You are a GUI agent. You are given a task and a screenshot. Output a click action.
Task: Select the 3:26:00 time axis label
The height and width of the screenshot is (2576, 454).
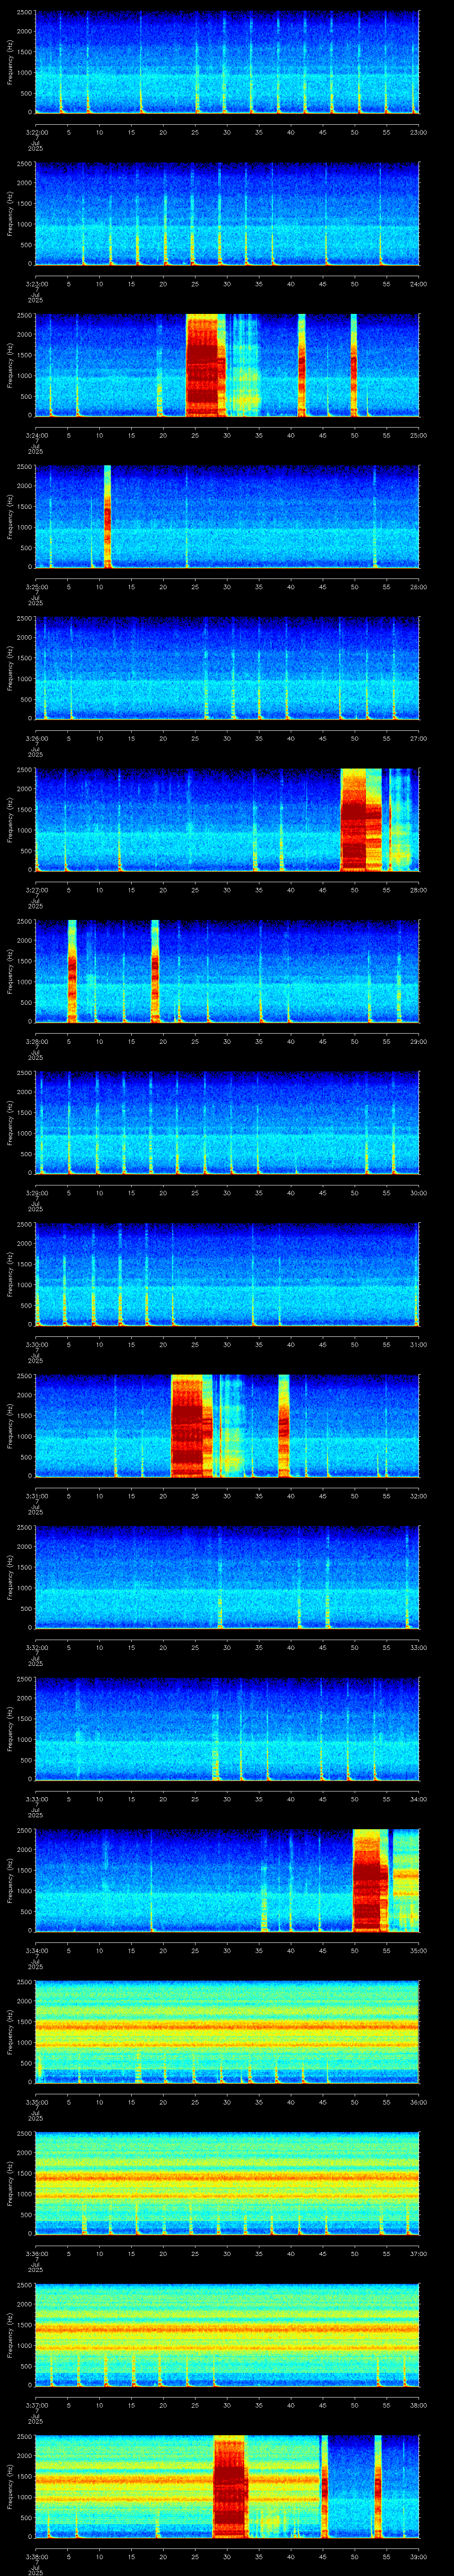tap(36, 738)
